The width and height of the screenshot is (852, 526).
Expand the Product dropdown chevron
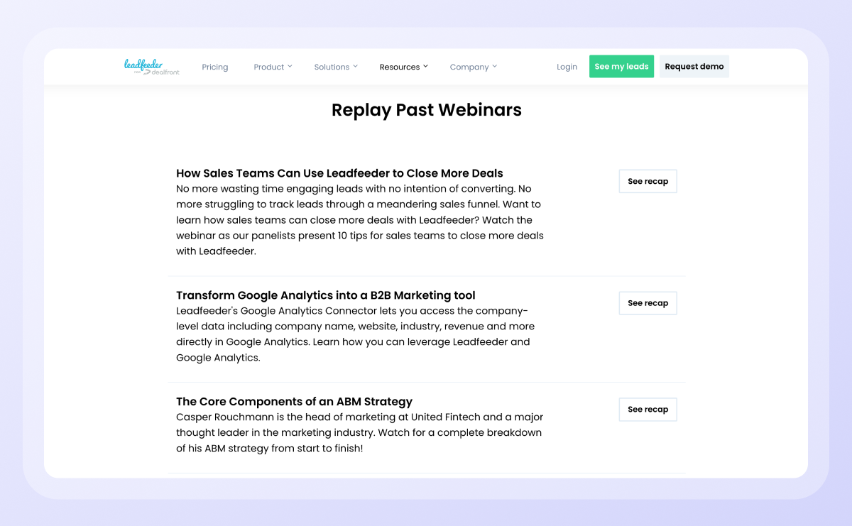click(290, 66)
